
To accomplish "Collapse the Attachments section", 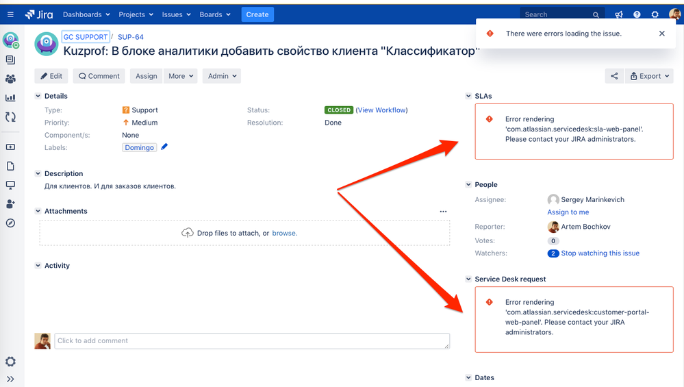I will (38, 211).
